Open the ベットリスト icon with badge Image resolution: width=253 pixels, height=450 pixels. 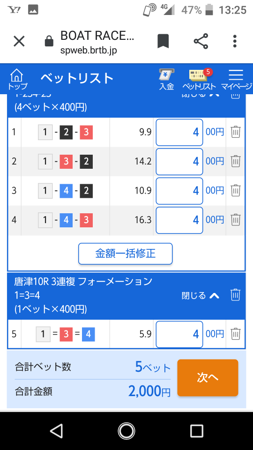(x=199, y=79)
